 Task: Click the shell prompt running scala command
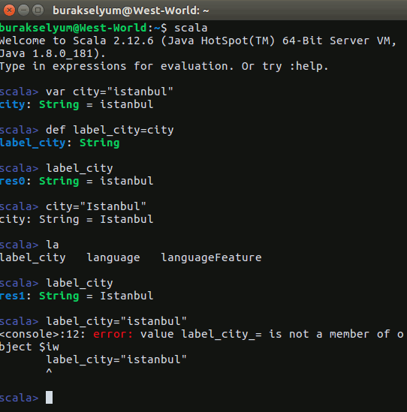104,28
